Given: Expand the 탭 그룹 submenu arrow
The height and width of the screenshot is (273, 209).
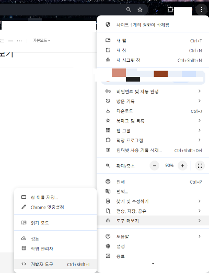Looking at the screenshot, I should [200, 130].
